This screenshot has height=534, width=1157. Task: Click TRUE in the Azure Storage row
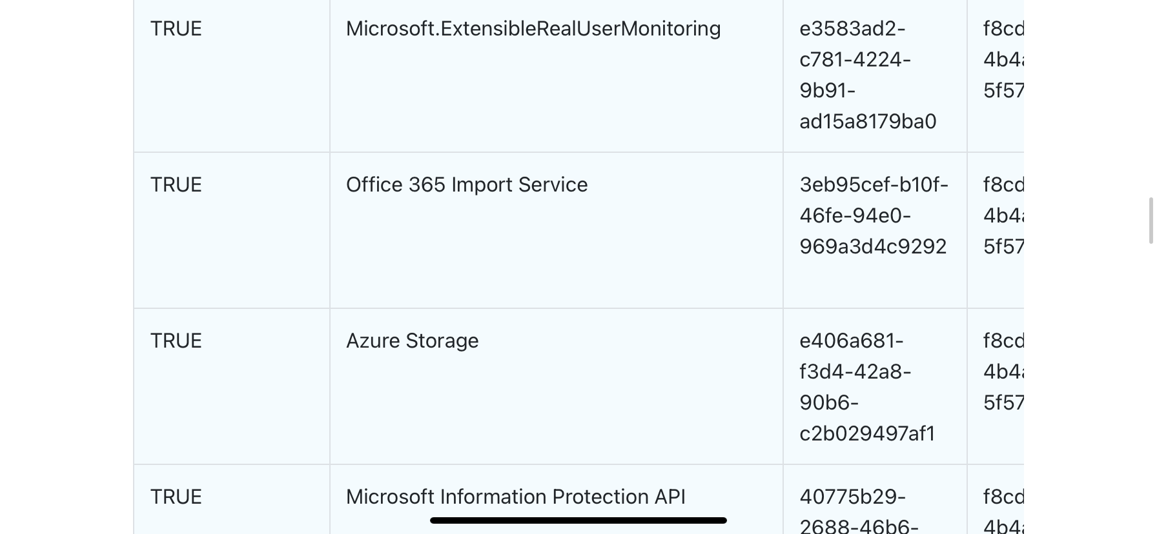point(176,341)
